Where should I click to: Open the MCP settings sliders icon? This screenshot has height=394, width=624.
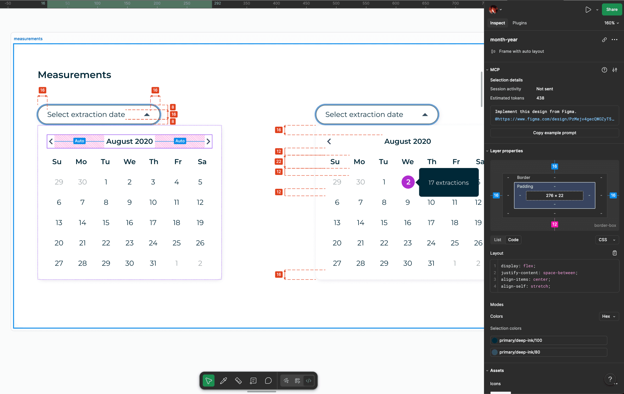tap(615, 70)
